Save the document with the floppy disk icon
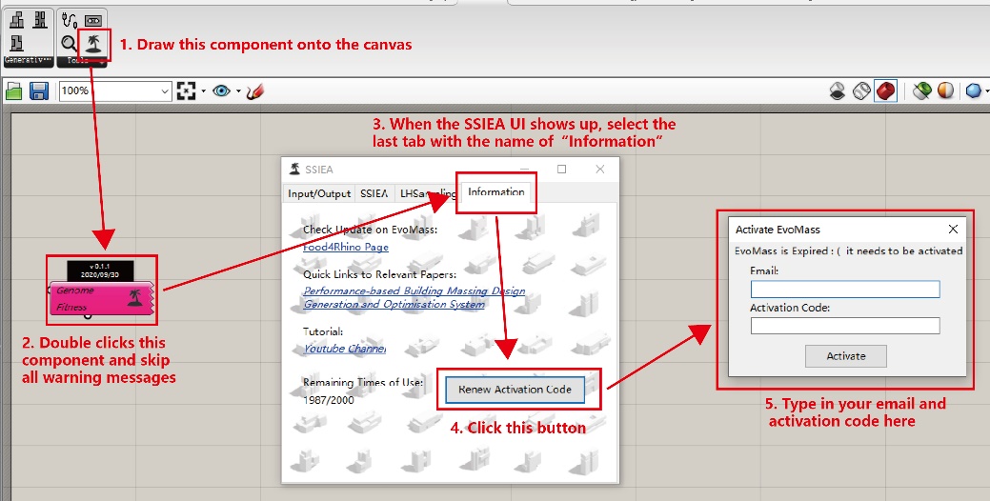 (x=39, y=91)
